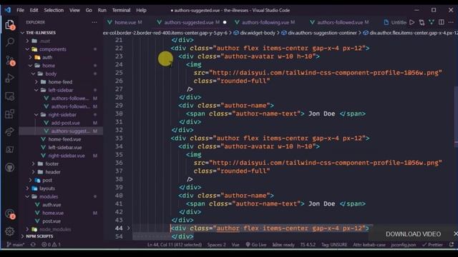Open Explorer more actions ellipsis

(94, 22)
